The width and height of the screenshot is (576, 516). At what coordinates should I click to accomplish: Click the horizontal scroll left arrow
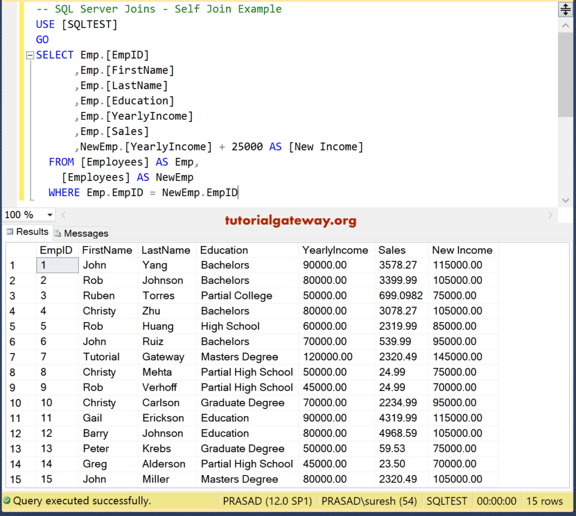pos(64,215)
